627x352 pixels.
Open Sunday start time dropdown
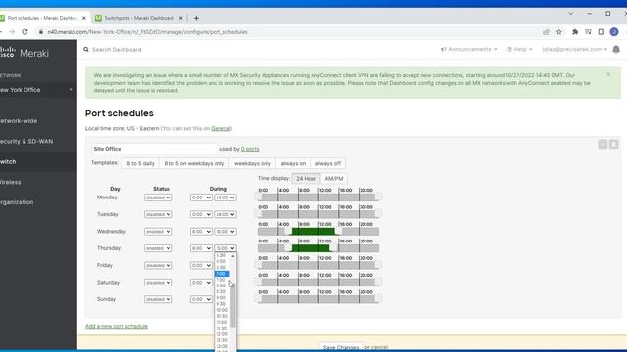201,299
